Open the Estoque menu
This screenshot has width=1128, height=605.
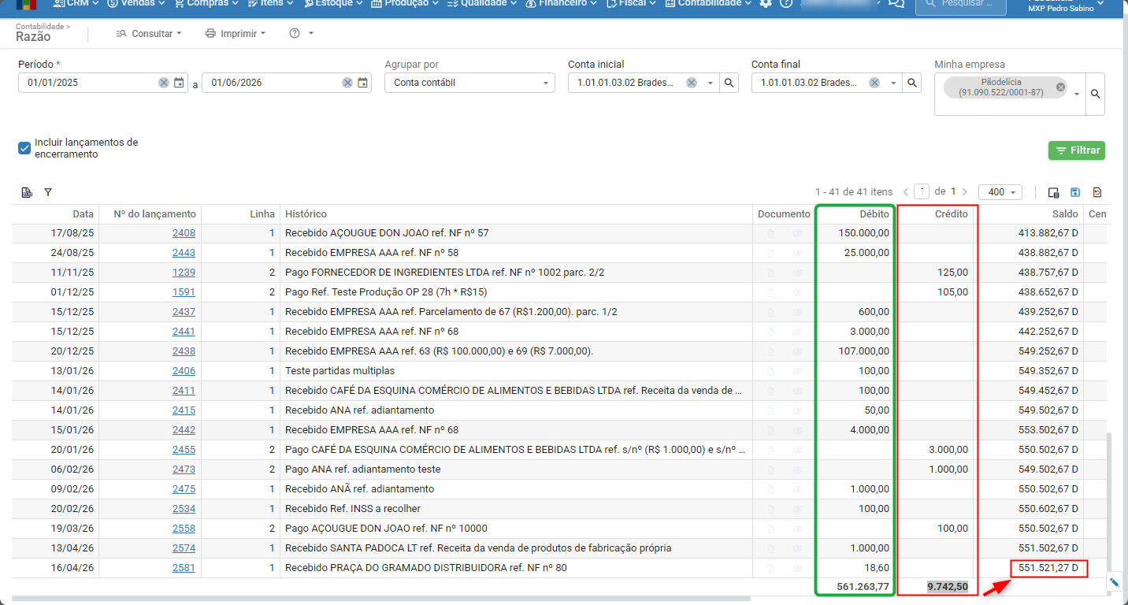(x=332, y=3)
